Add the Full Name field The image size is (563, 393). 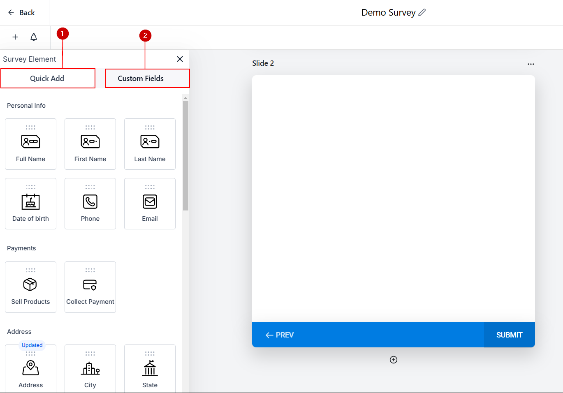point(30,144)
